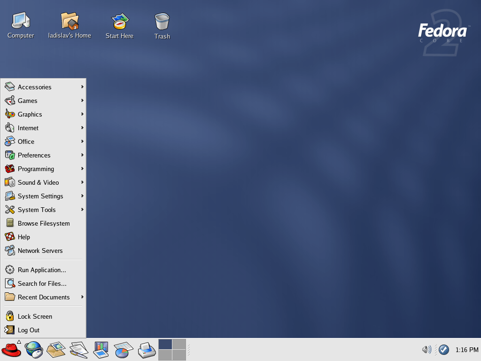Click the Games menu cards icon

click(10, 101)
